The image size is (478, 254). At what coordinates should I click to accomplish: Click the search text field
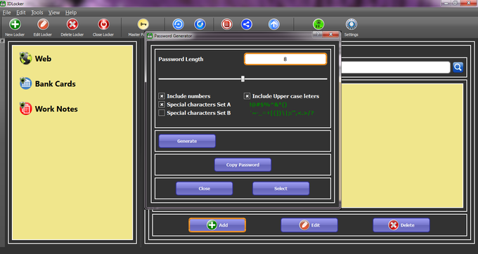(x=395, y=67)
